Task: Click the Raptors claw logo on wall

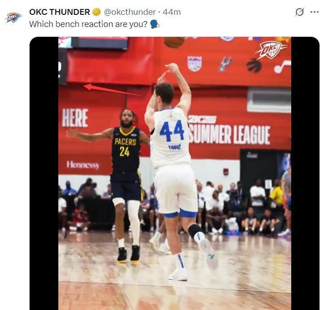Action: click(x=254, y=66)
